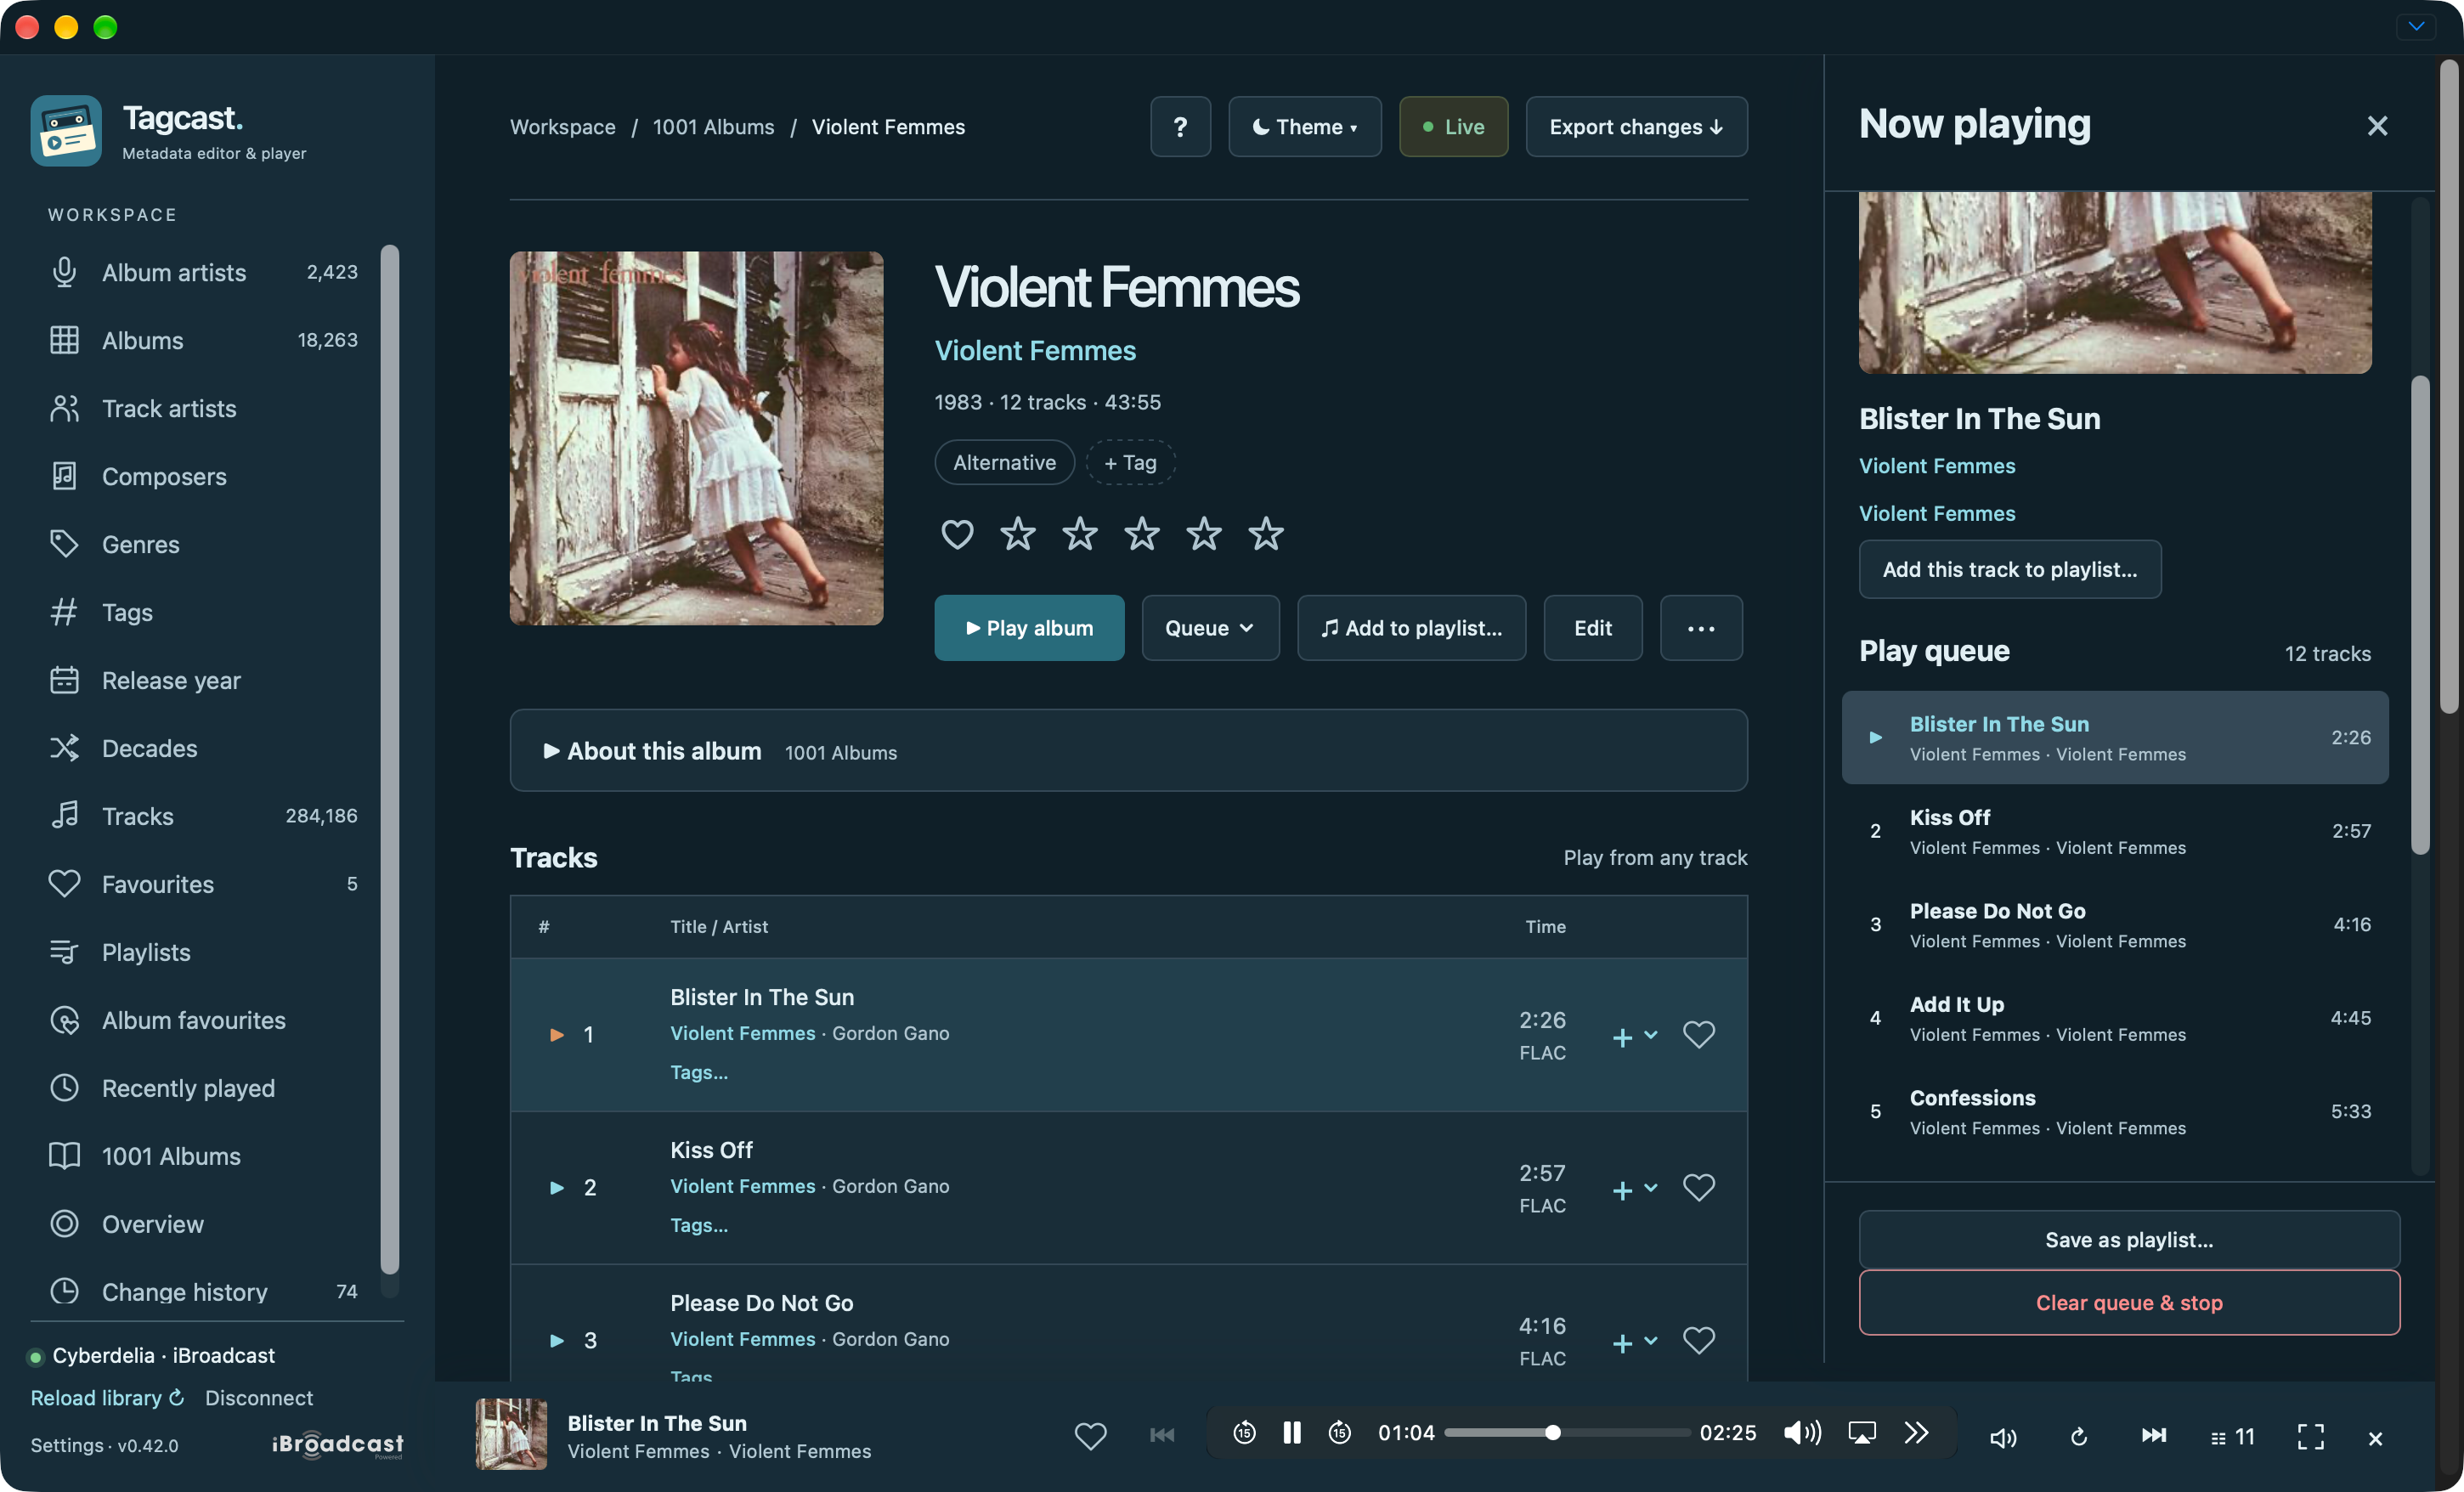Click the Reload library link
2464x1492 pixels.
click(x=107, y=1397)
